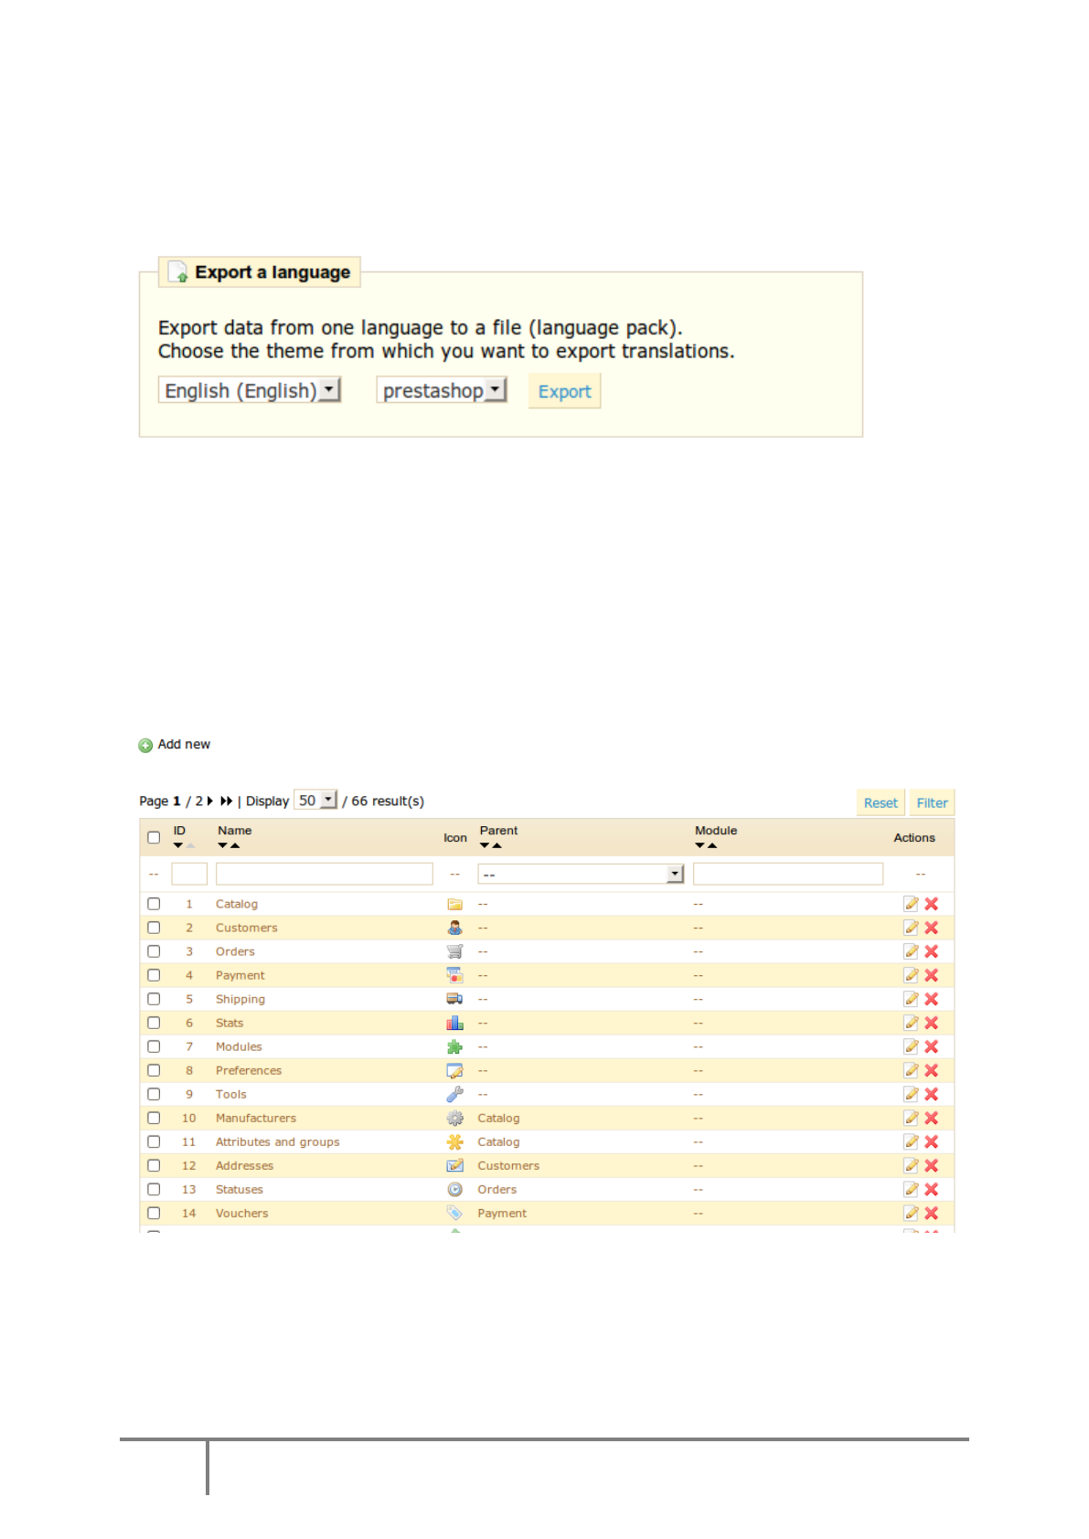Check the Payment row checkbox
Image resolution: width=1089 pixels, height=1539 pixels.
[x=154, y=975]
